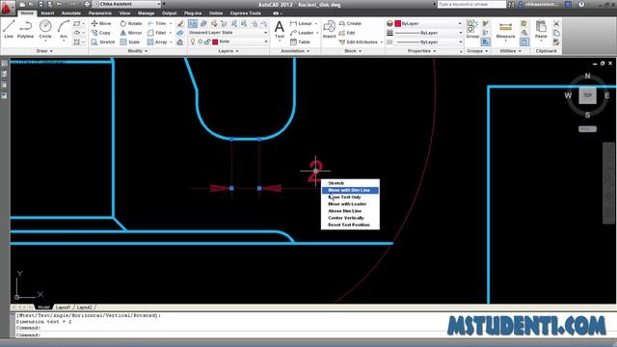The width and height of the screenshot is (617, 347).
Task: Use the Trim tool
Action: coord(157,23)
